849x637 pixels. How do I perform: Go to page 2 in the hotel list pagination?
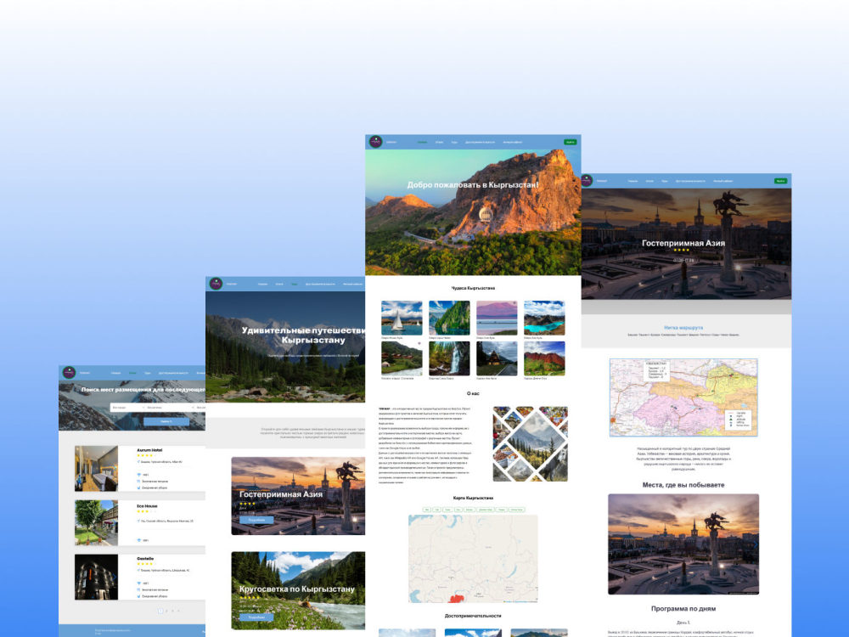pos(166,611)
